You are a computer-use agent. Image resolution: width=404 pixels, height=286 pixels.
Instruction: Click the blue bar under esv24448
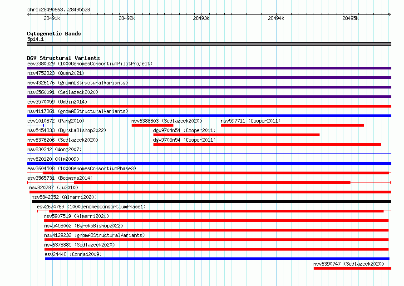(x=217, y=259)
